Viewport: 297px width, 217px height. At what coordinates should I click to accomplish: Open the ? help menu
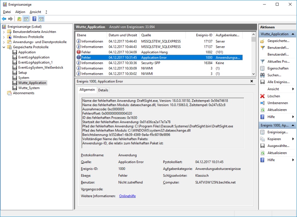(x=46, y=12)
